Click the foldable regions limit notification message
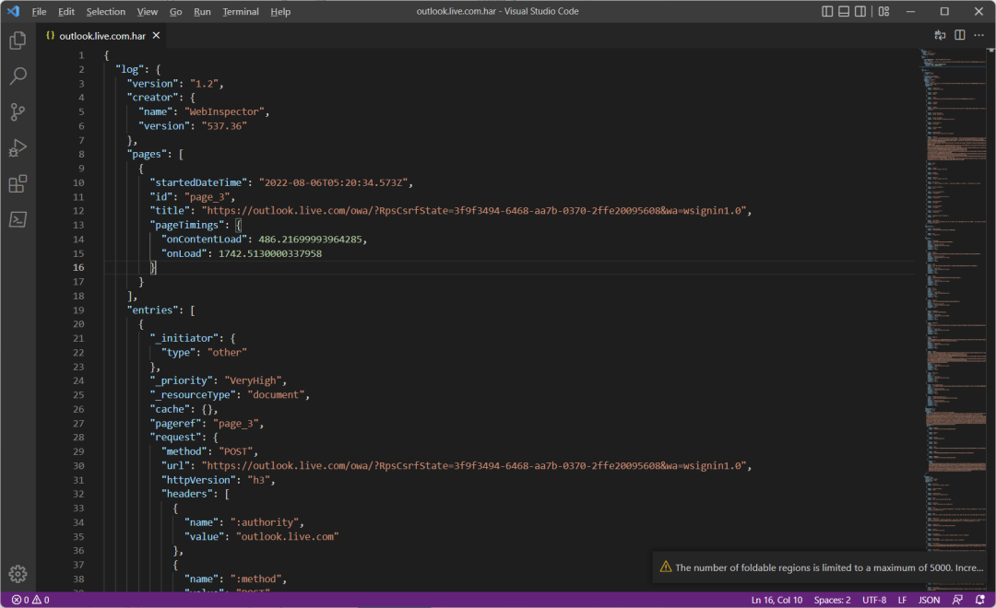 tap(829, 567)
